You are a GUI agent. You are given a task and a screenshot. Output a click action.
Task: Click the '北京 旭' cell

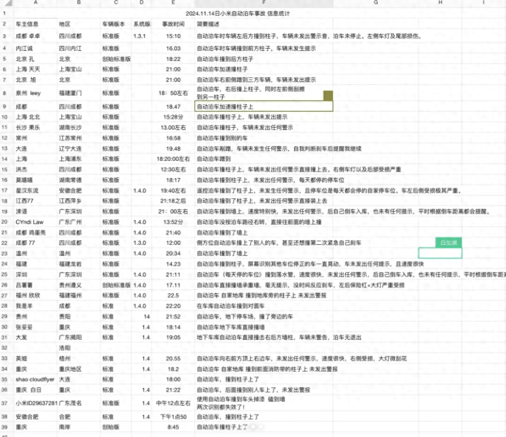coord(26,80)
